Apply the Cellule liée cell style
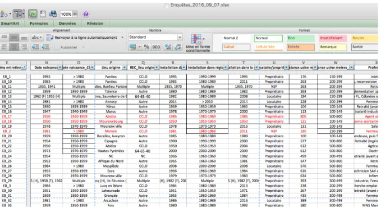The height and width of the screenshot is (207, 381). 268,47
